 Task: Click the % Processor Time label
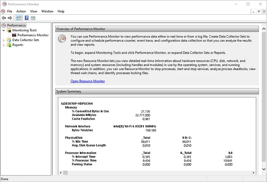84,160
